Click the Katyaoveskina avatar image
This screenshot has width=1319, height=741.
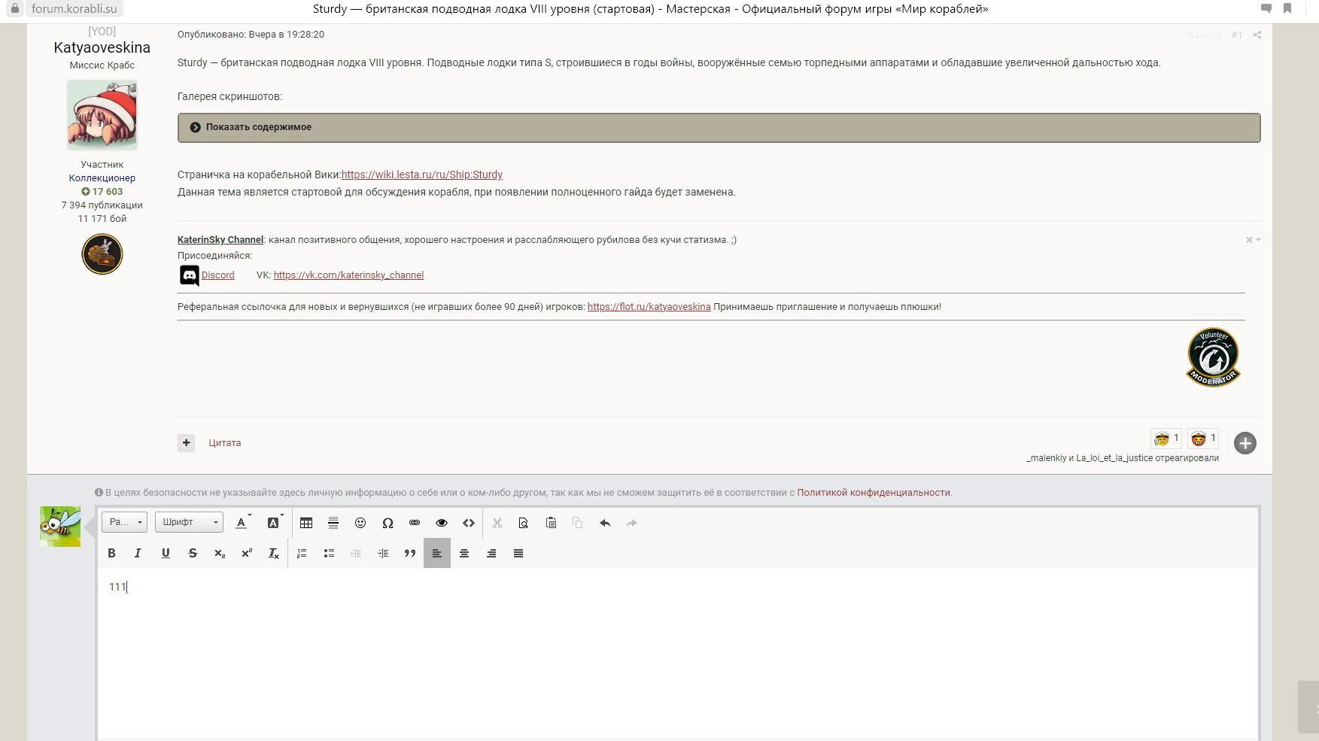tap(102, 115)
